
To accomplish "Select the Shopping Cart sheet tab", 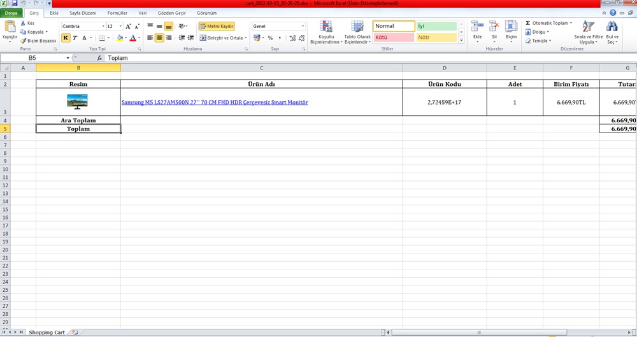I will pyautogui.click(x=47, y=332).
